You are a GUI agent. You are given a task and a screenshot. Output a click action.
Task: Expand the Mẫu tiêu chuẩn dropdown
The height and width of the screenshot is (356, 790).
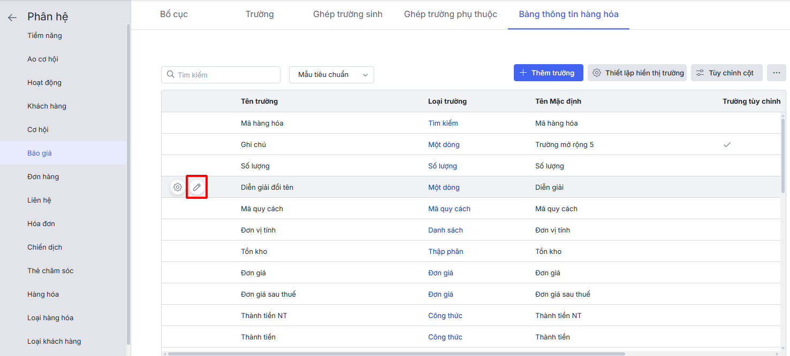pos(331,75)
